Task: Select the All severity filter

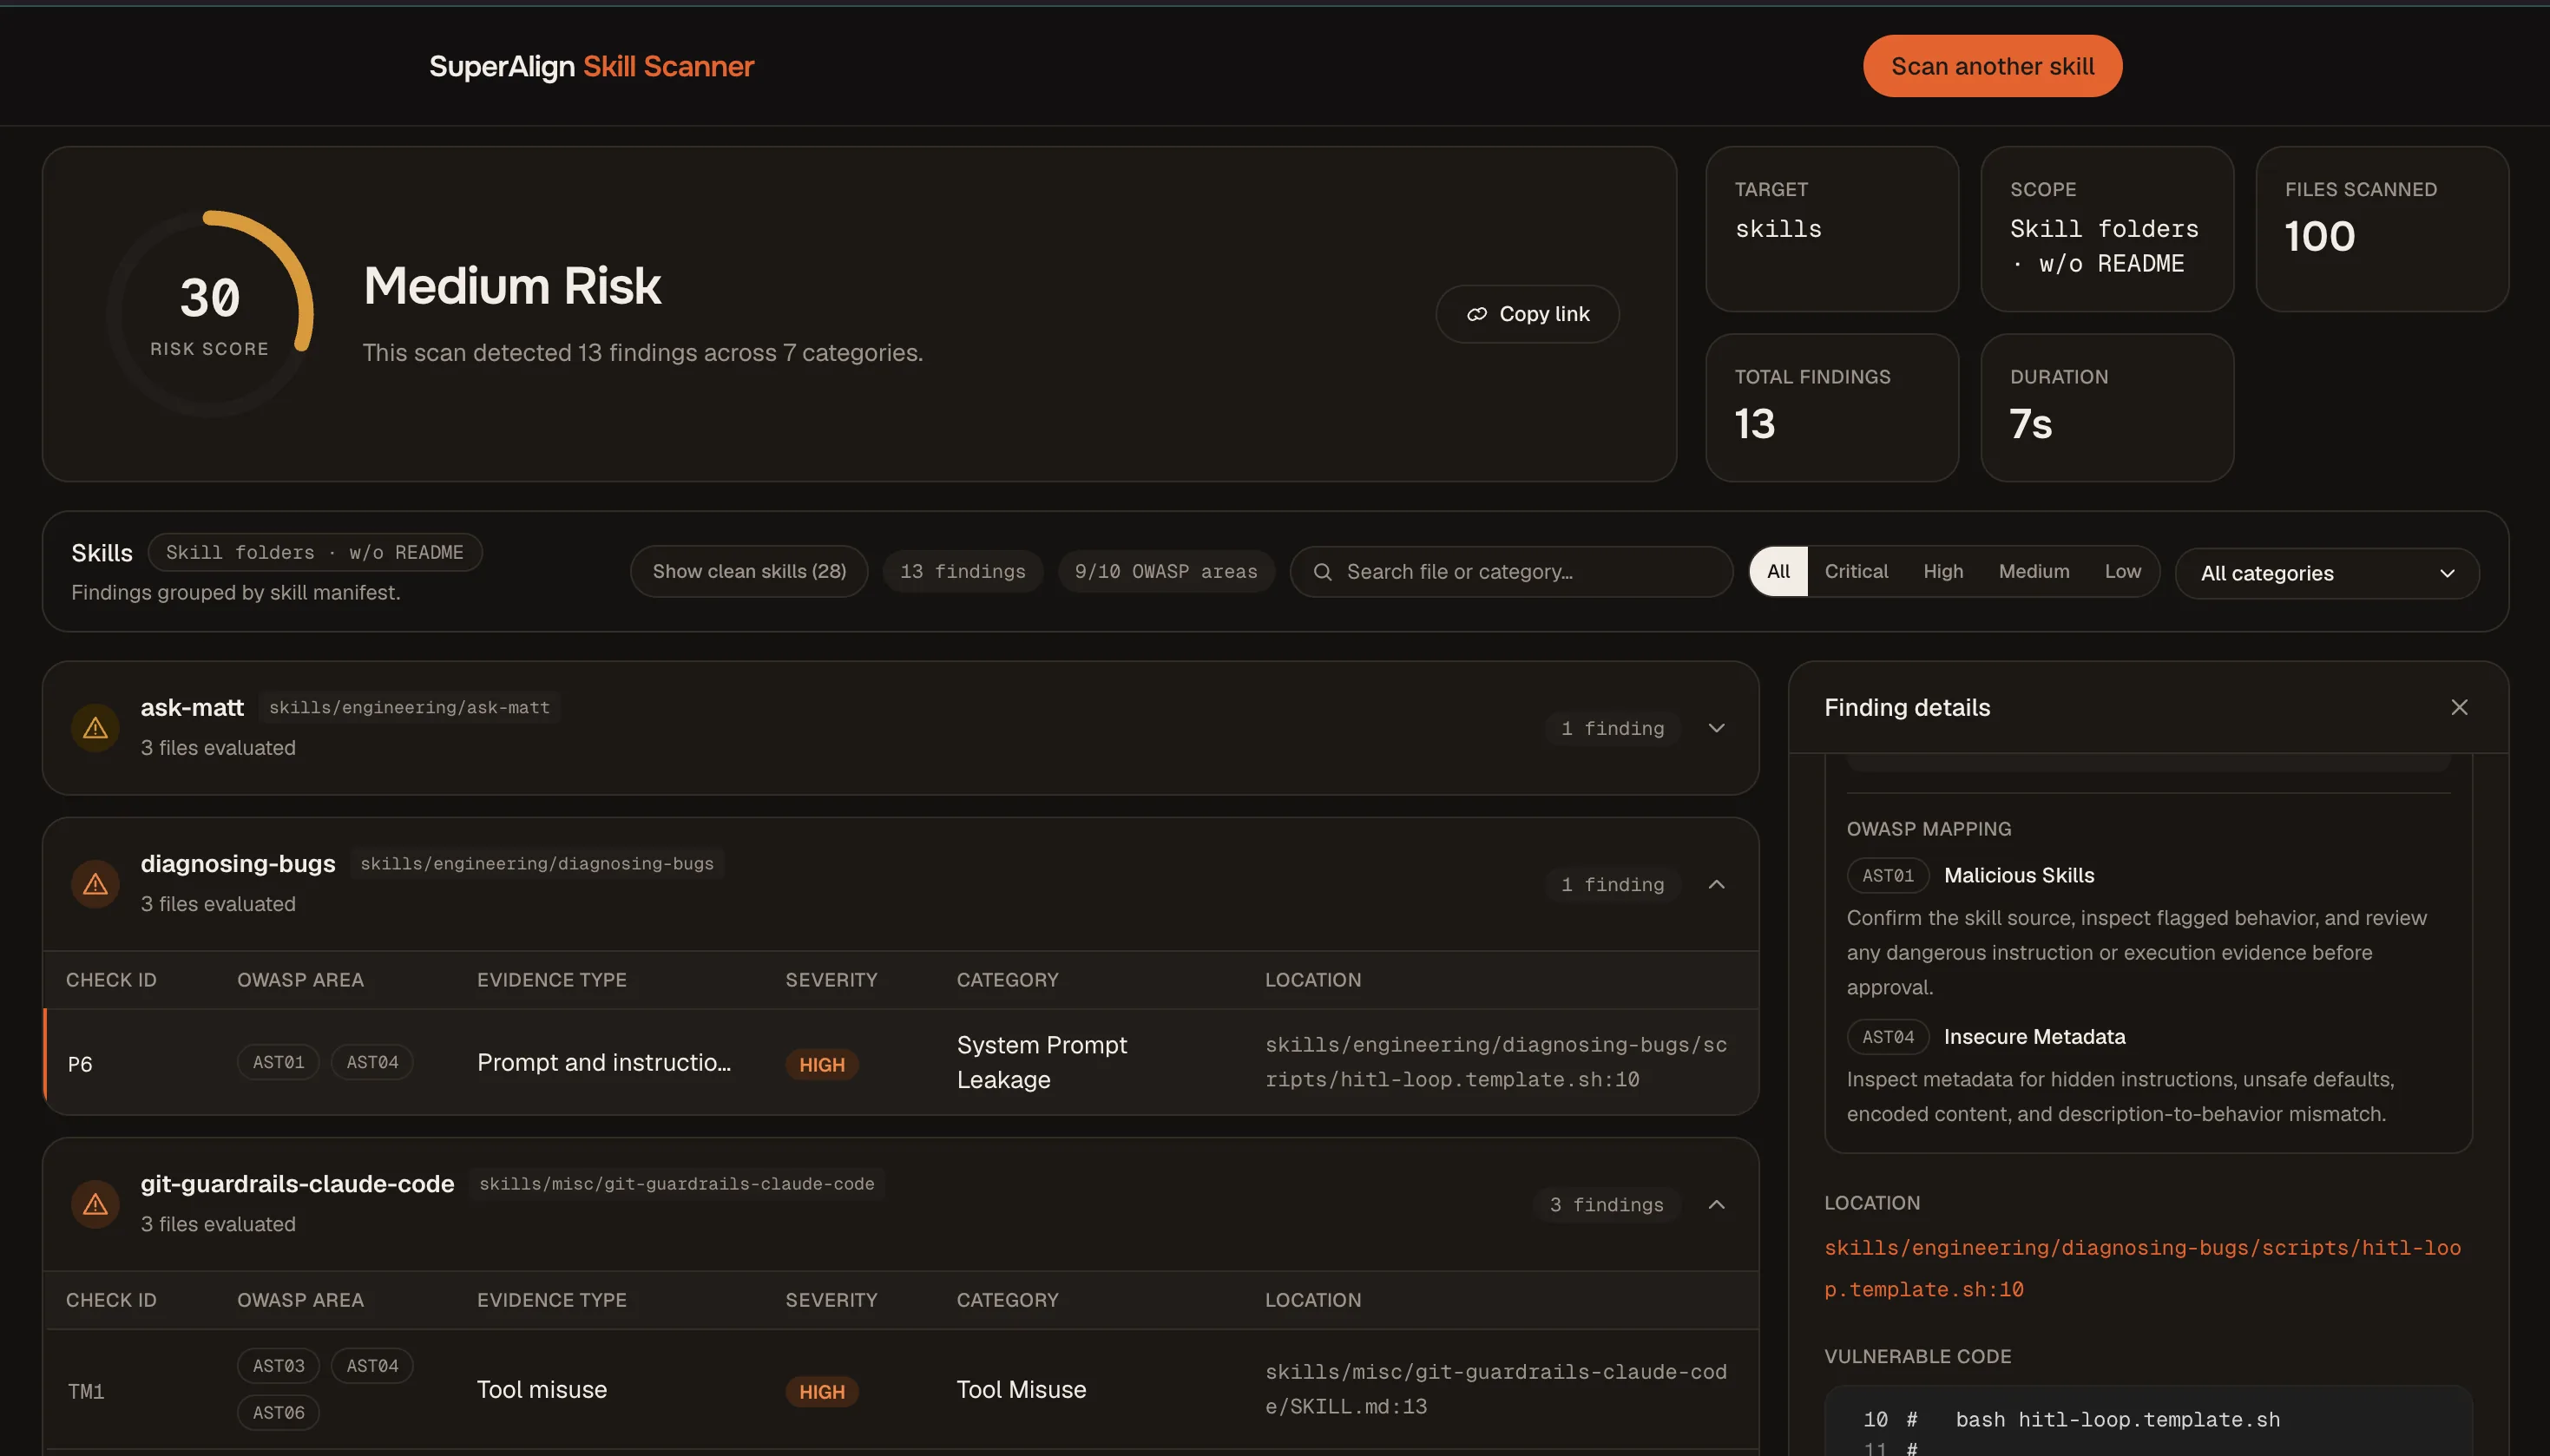Action: coord(1778,571)
